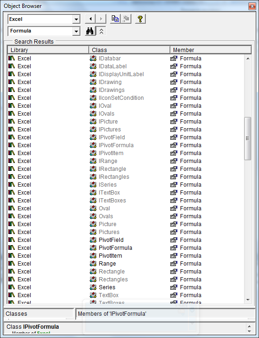Click the class icon beside IRange
The height and width of the screenshot is (338, 259).
93,161
